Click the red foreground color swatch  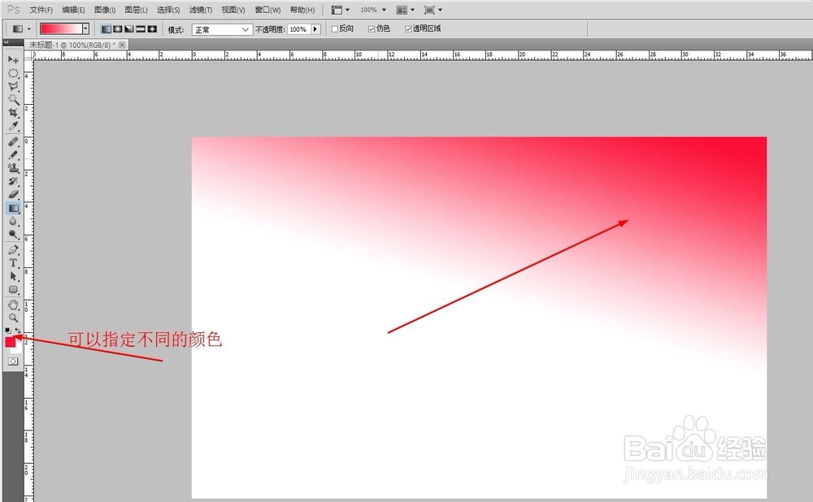point(10,342)
